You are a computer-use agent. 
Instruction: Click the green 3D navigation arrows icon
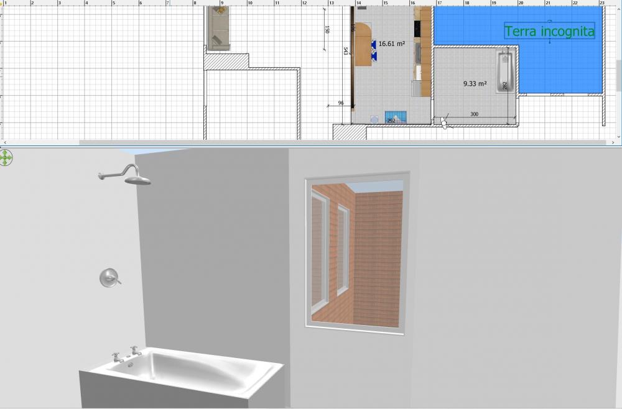tap(6, 158)
